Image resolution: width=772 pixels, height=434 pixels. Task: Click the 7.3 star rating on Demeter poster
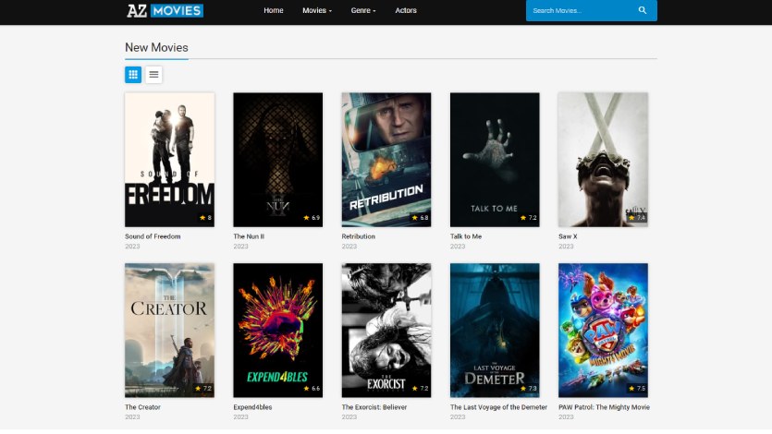pos(528,388)
